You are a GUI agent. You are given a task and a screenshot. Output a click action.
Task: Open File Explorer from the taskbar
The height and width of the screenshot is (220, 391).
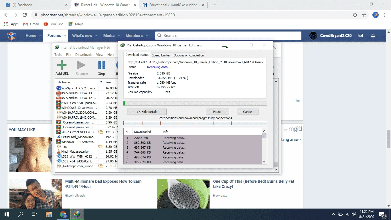point(49,214)
